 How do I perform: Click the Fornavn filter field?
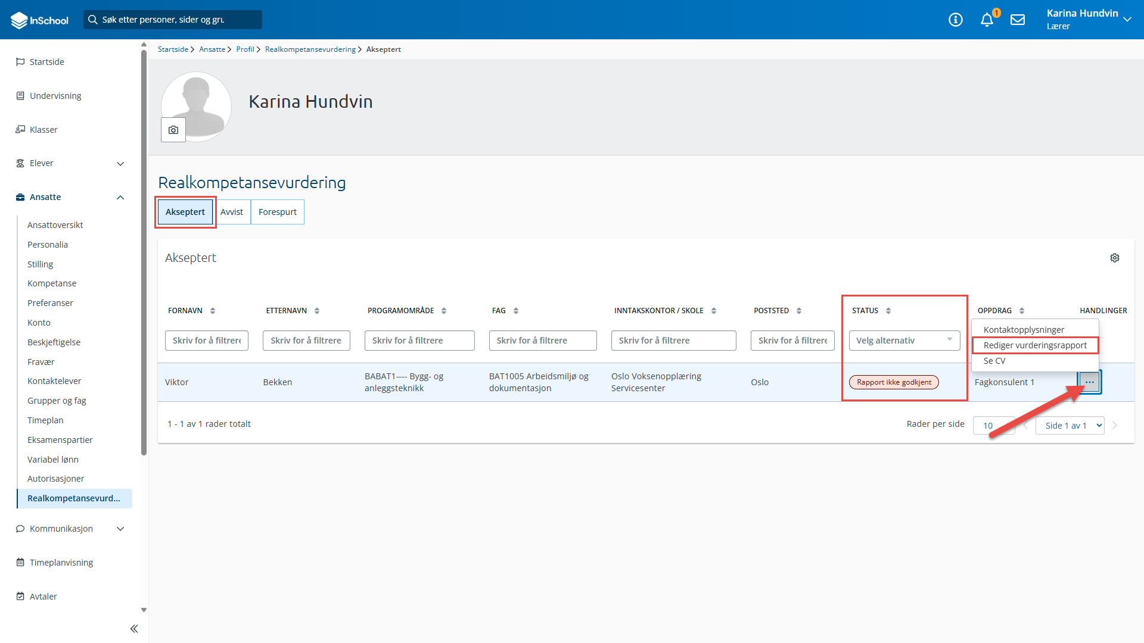click(x=207, y=341)
